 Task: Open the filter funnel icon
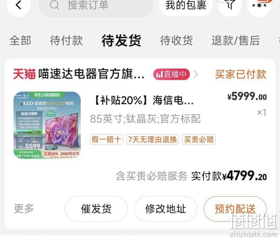(x=230, y=4)
